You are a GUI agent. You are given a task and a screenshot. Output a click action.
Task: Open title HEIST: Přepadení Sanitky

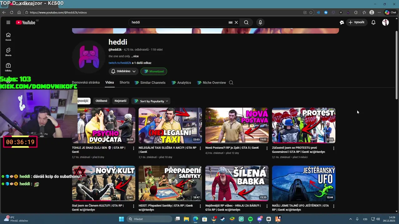point(166,208)
